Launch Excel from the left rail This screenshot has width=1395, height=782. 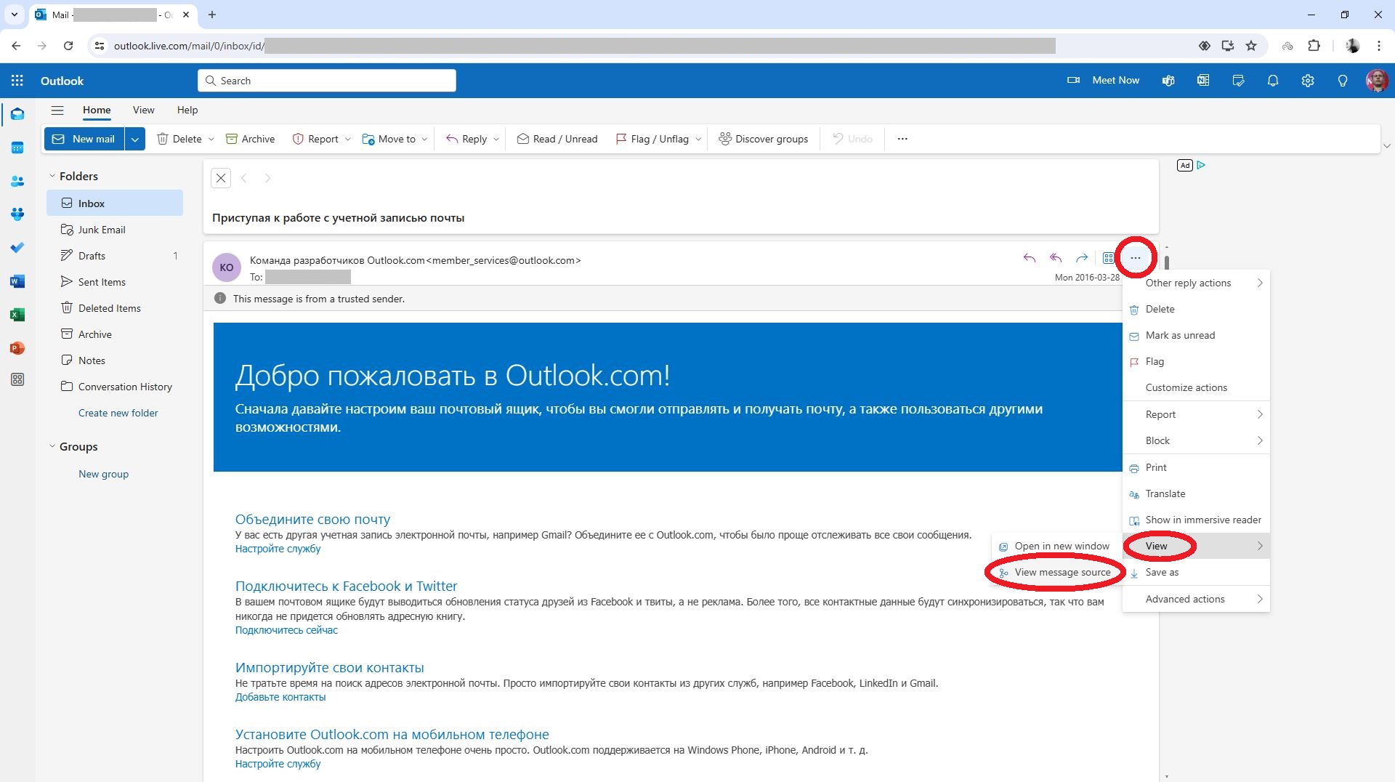click(x=17, y=315)
